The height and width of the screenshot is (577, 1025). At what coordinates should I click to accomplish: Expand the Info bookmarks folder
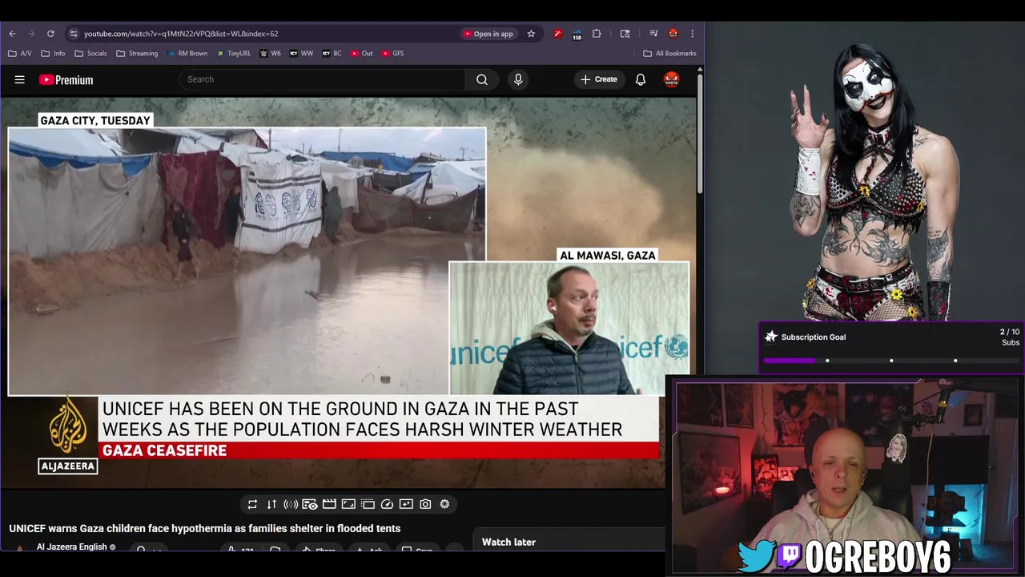(53, 54)
